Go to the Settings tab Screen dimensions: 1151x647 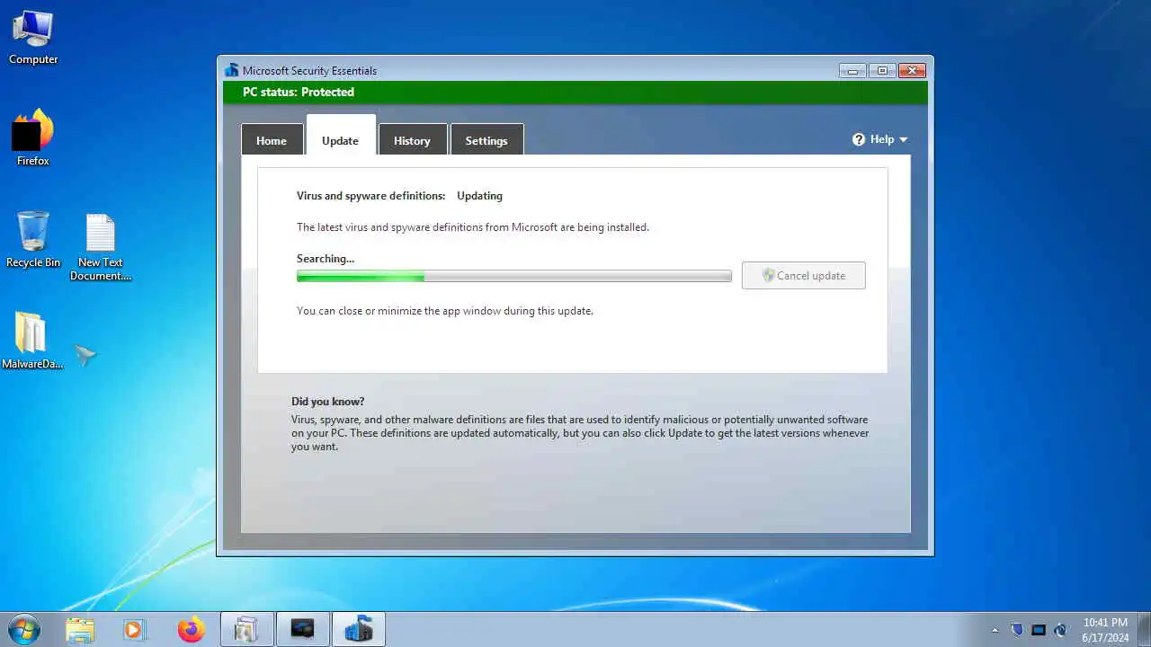point(486,140)
